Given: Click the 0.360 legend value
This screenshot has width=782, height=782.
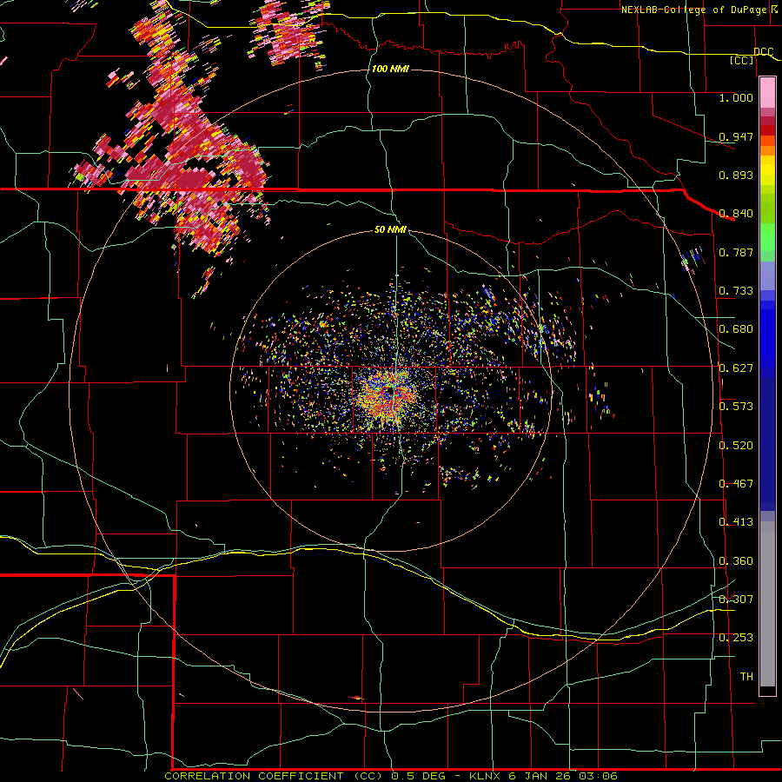Looking at the screenshot, I should pos(736,560).
